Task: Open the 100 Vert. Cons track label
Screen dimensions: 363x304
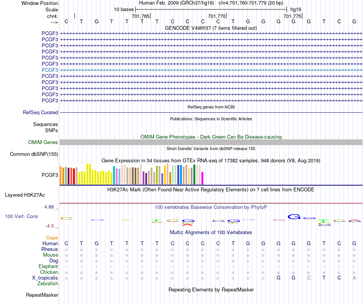Action: click(21, 216)
